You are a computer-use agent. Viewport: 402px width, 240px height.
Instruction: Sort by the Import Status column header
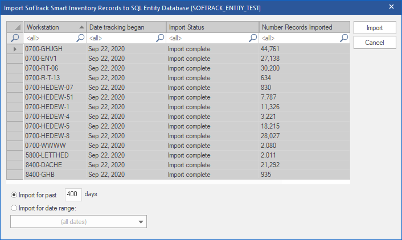coord(212,27)
